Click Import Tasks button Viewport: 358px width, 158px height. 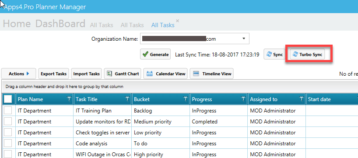coord(86,74)
